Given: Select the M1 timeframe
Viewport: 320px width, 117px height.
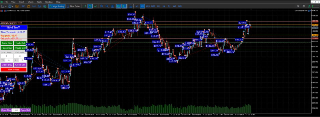Looking at the screenshot, I should click(x=137, y=6).
